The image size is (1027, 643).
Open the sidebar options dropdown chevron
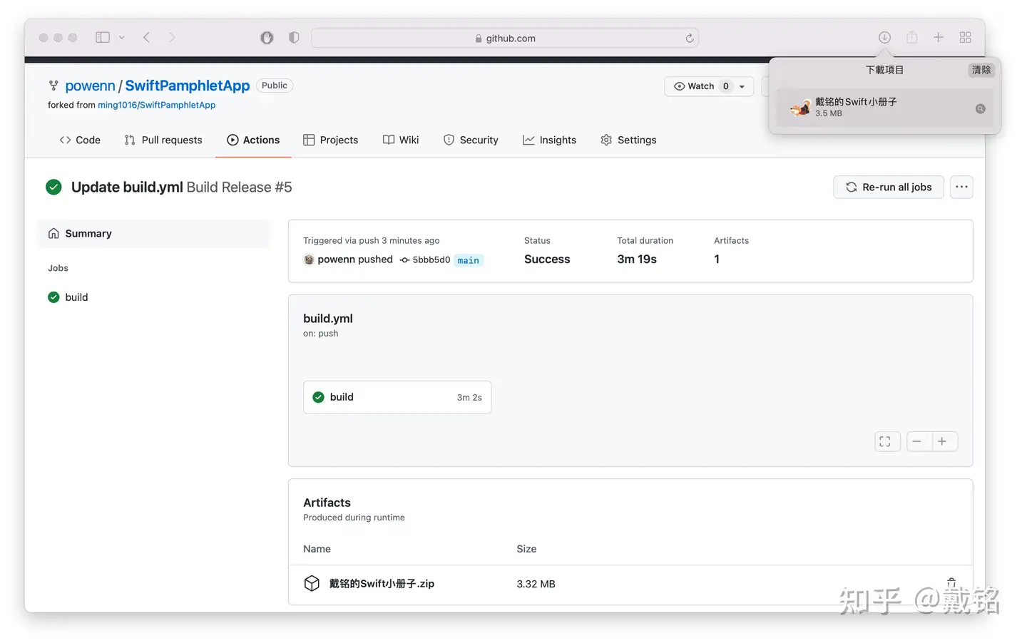click(122, 38)
